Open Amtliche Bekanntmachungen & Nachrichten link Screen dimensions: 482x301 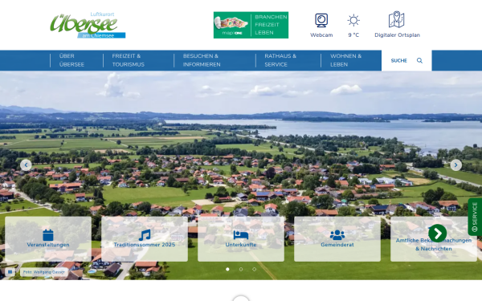434,245
